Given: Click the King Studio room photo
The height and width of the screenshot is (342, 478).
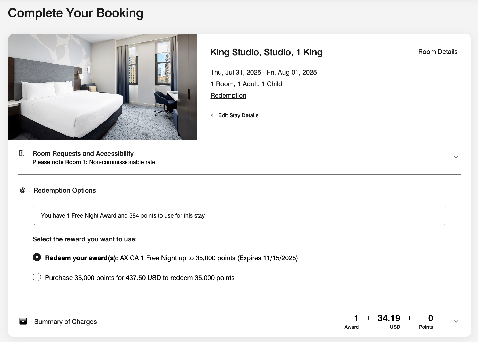Looking at the screenshot, I should tap(103, 86).
